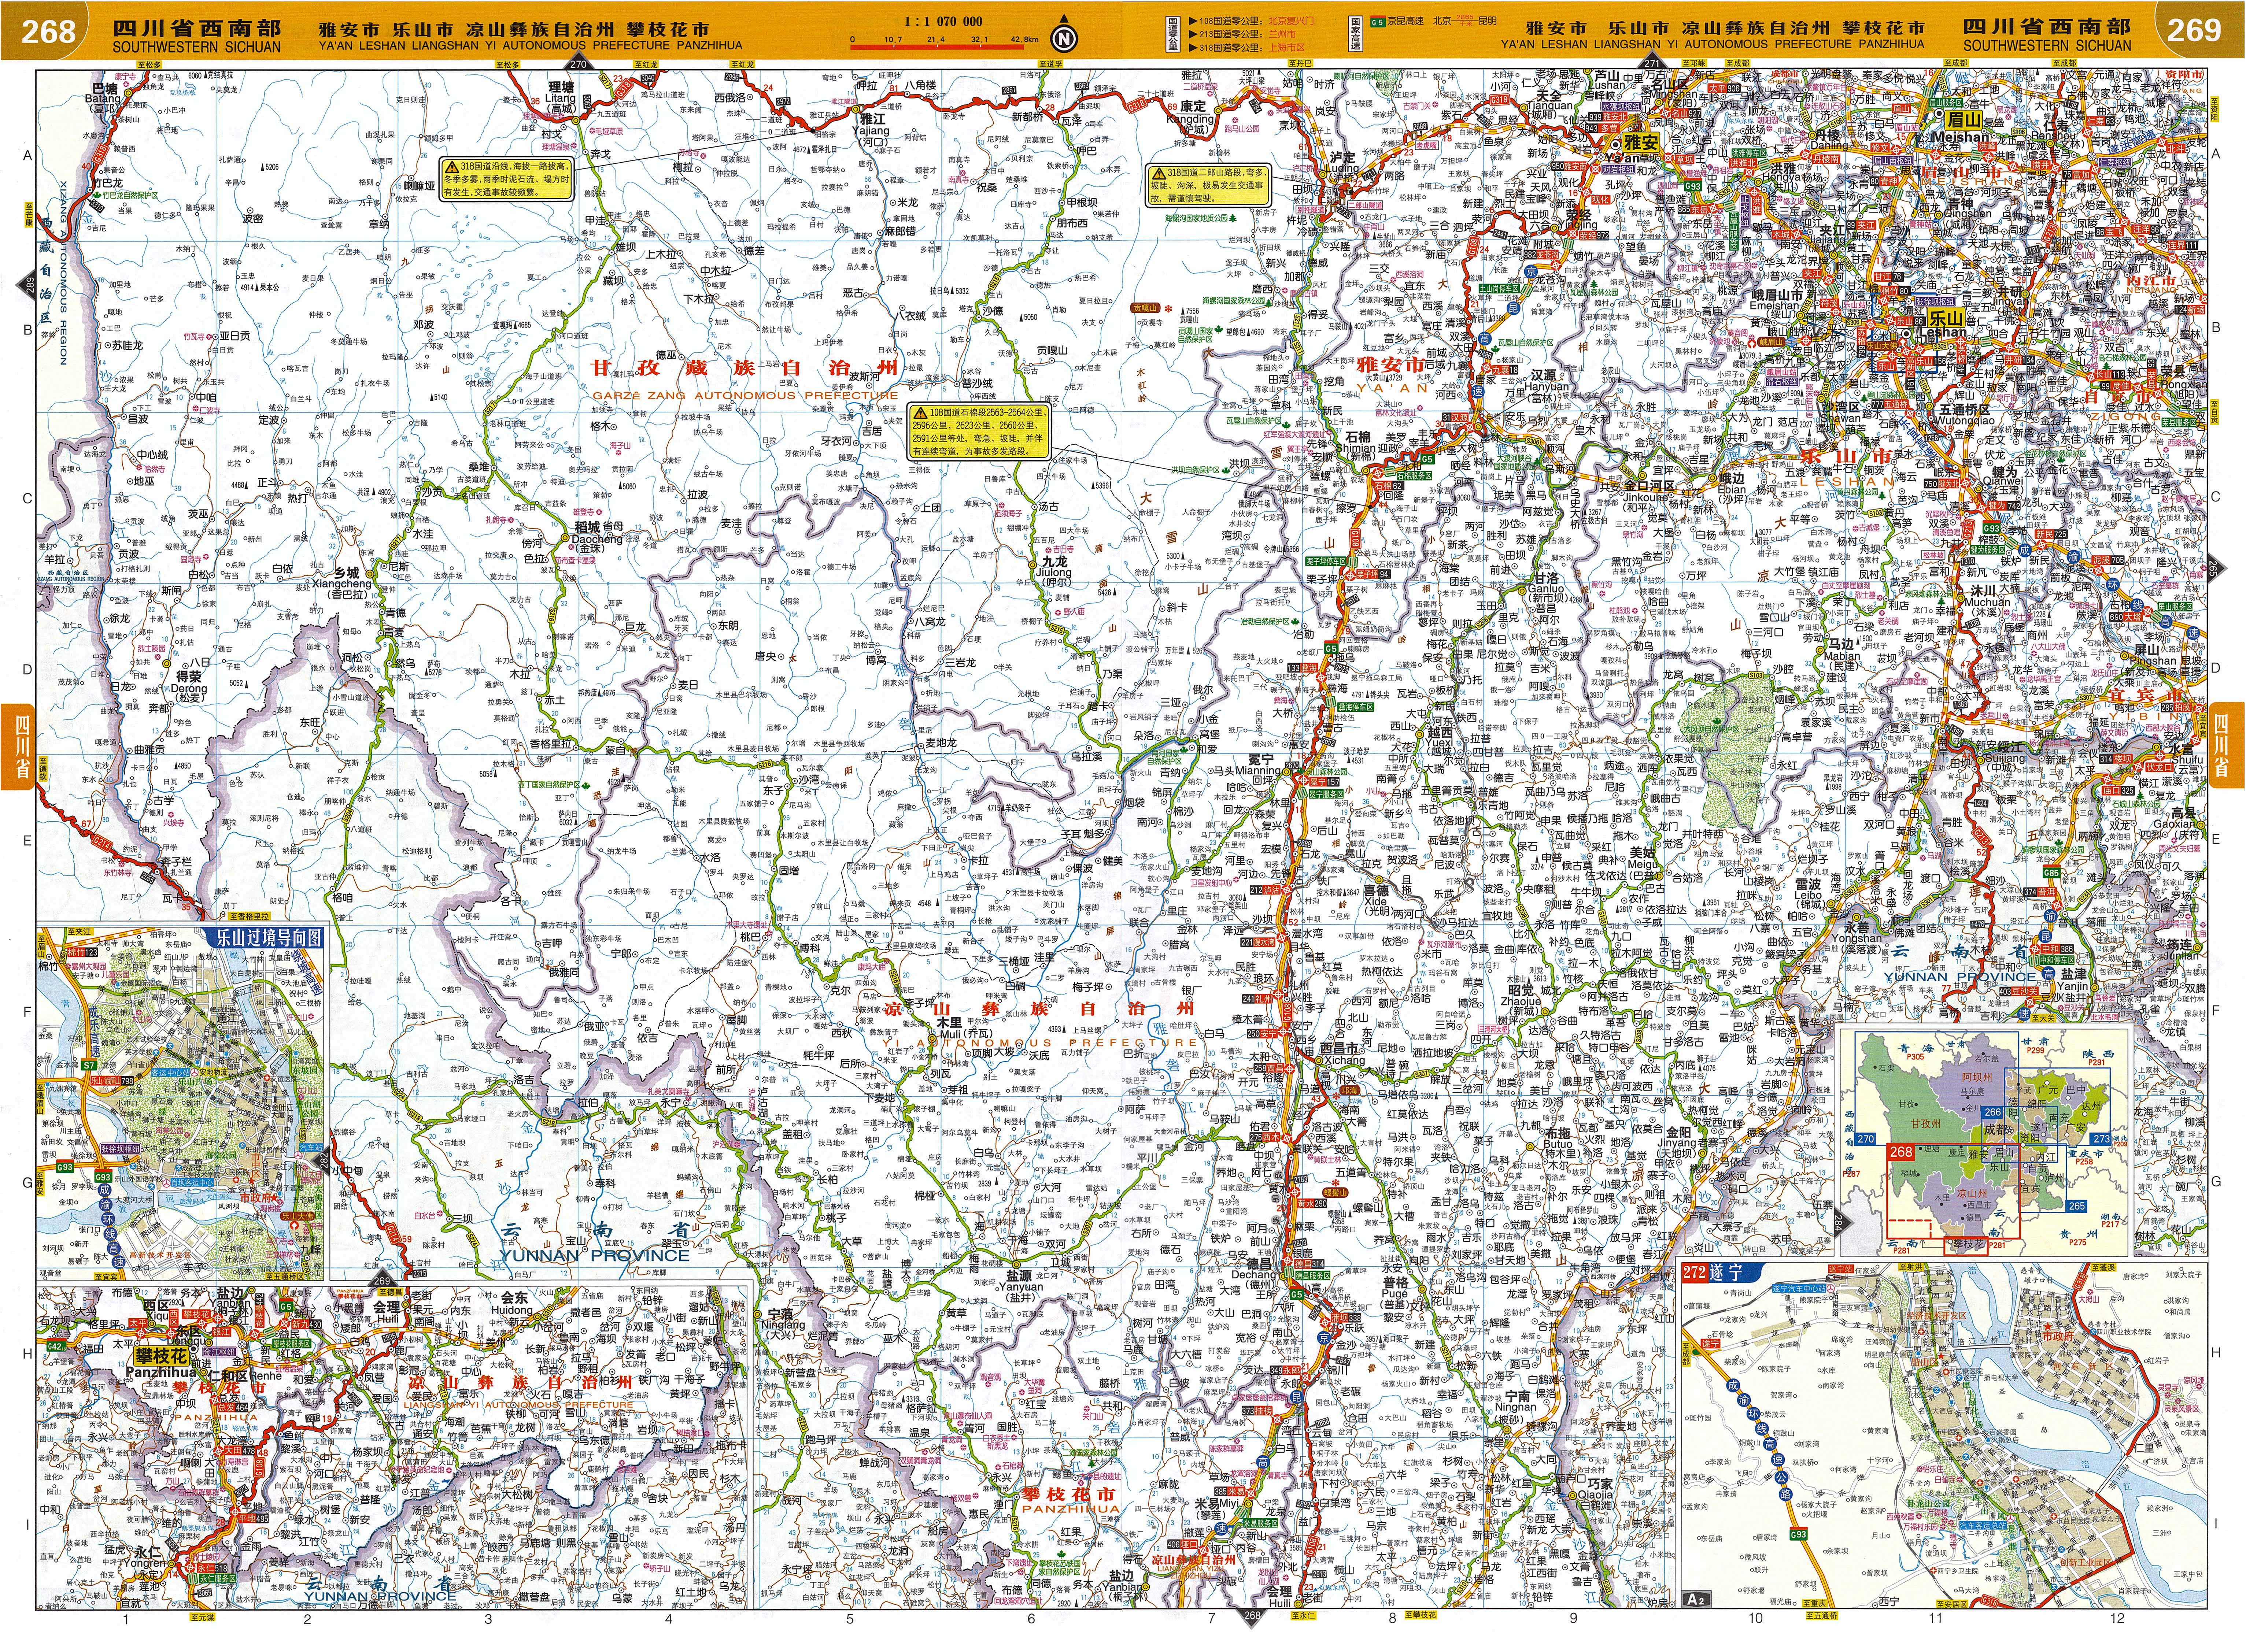Click the red 268 box in index map
Image resolution: width=2246 pixels, height=1652 pixels.
pos(1900,1152)
